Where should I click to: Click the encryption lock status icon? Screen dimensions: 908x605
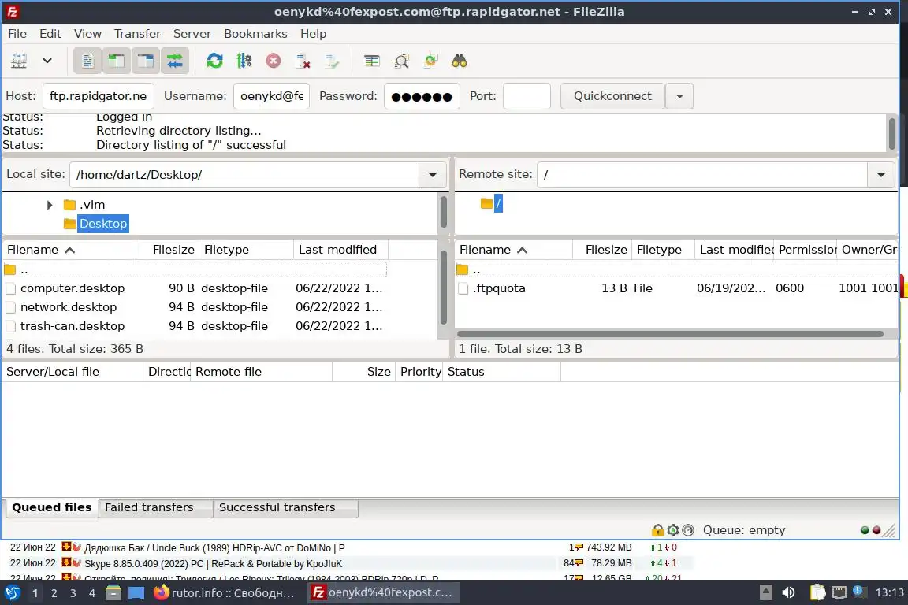(658, 530)
